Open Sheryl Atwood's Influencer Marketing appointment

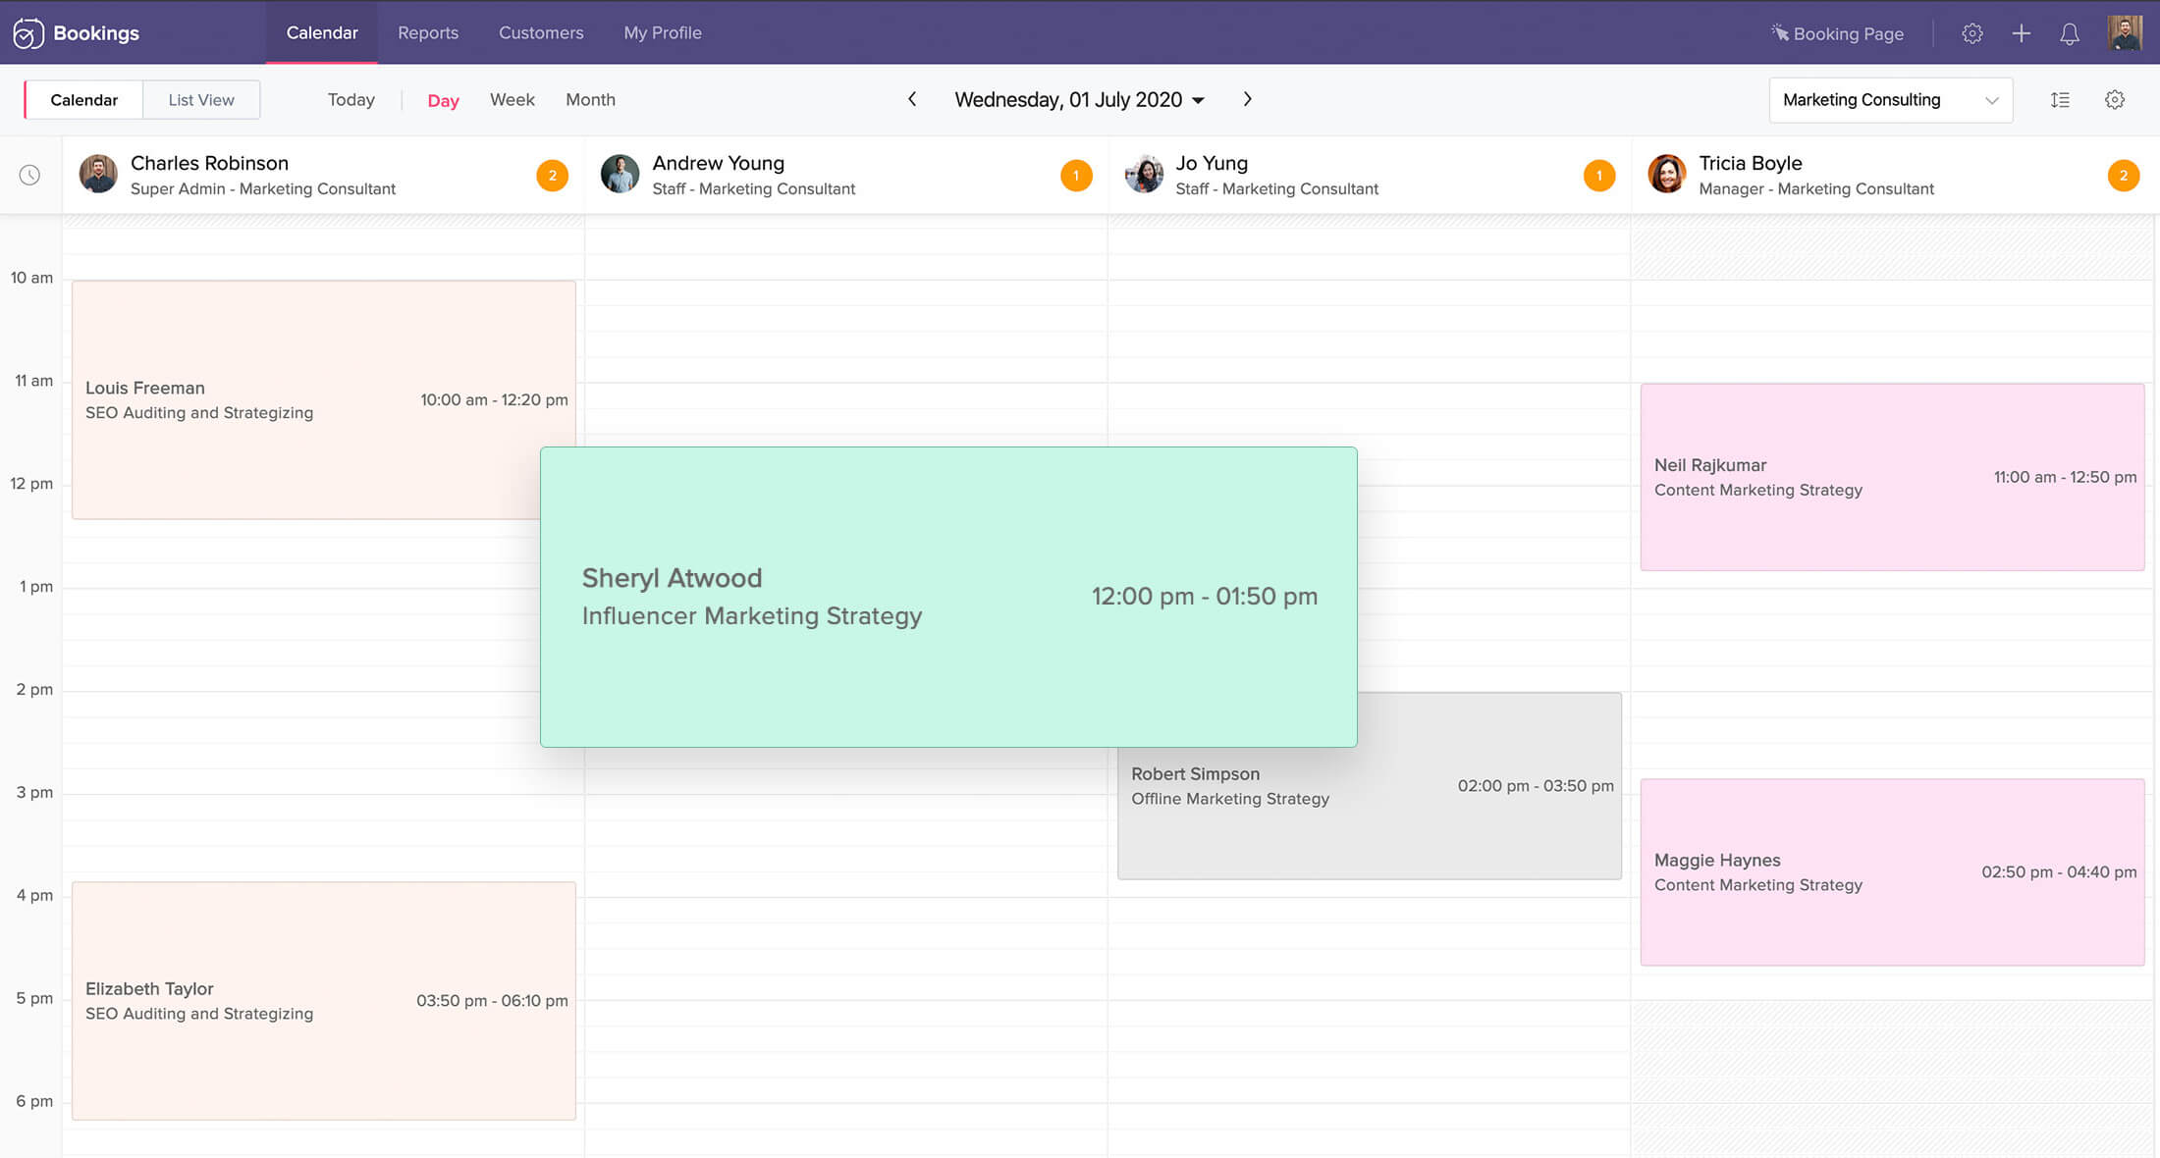[948, 597]
